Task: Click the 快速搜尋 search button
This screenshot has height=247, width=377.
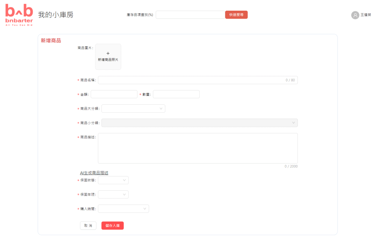Action: [236, 15]
